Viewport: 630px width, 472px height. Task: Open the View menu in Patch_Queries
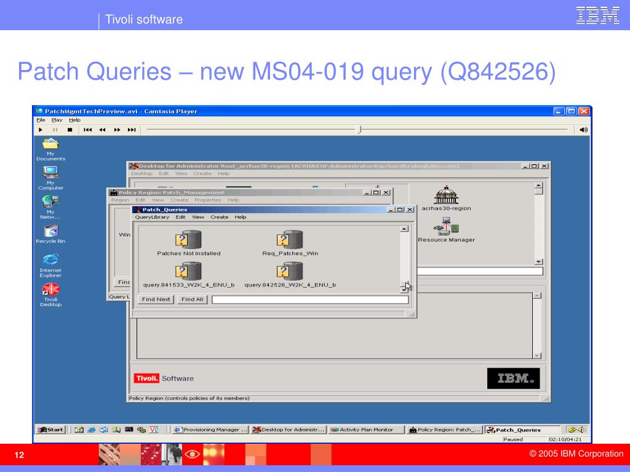(198, 217)
